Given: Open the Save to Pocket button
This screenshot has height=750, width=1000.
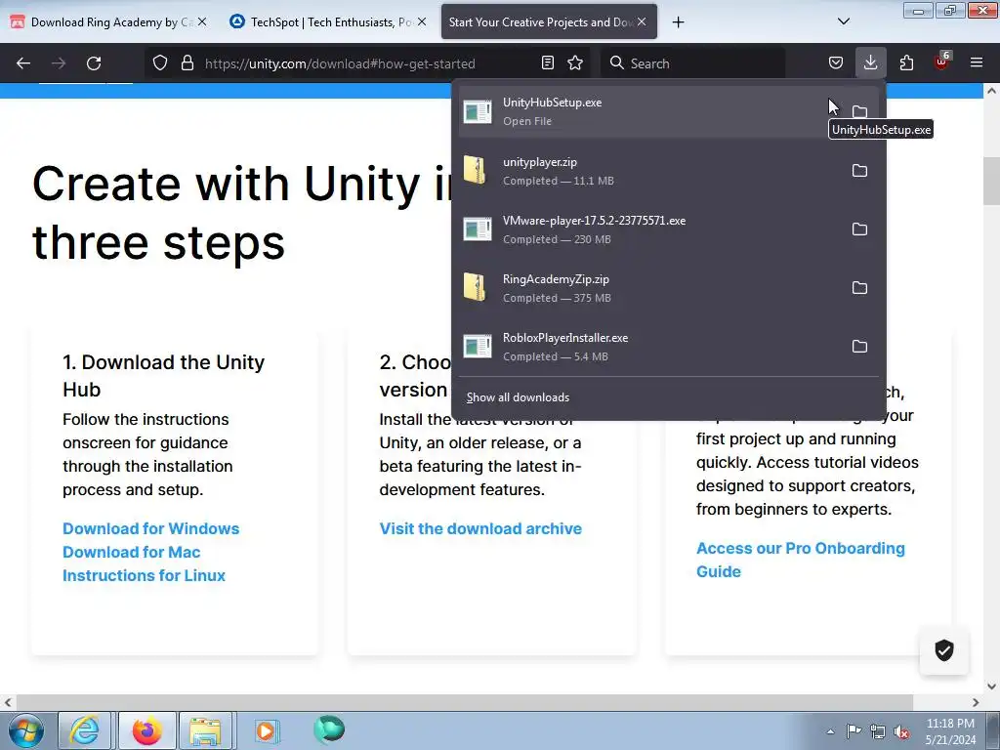Looking at the screenshot, I should (x=836, y=63).
